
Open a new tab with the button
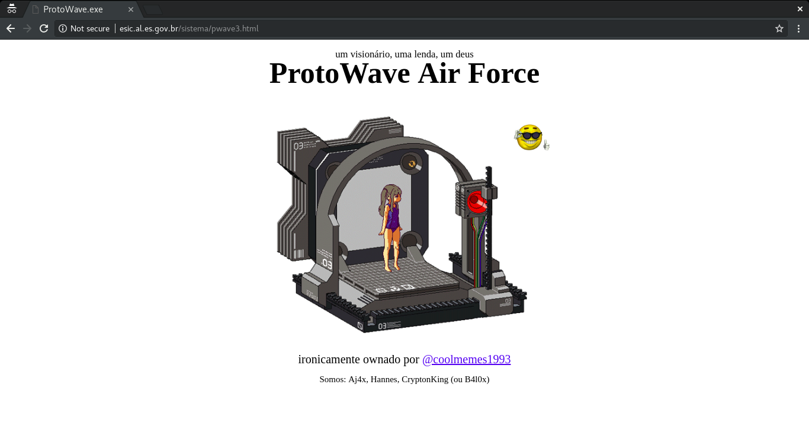coord(153,9)
